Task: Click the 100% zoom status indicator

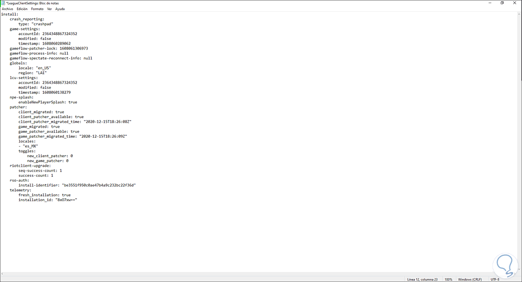Action: (448, 279)
